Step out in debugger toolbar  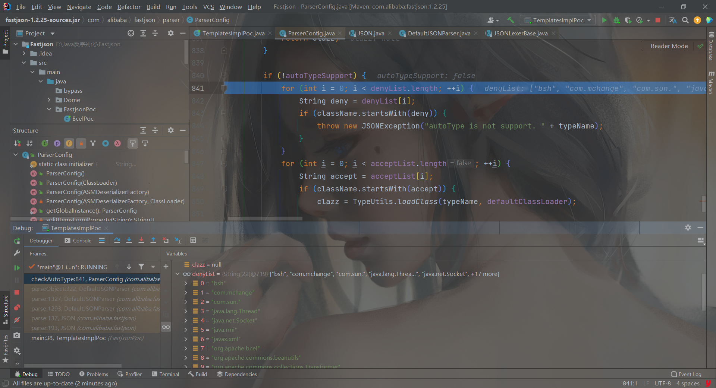point(153,241)
